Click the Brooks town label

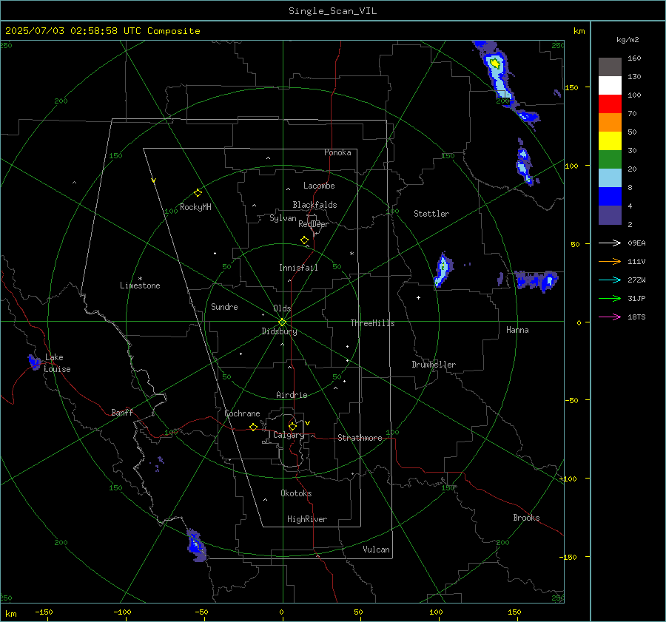pos(526,518)
